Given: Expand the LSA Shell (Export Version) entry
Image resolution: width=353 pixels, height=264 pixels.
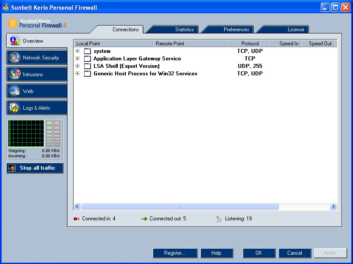Looking at the screenshot, I should (x=78, y=66).
